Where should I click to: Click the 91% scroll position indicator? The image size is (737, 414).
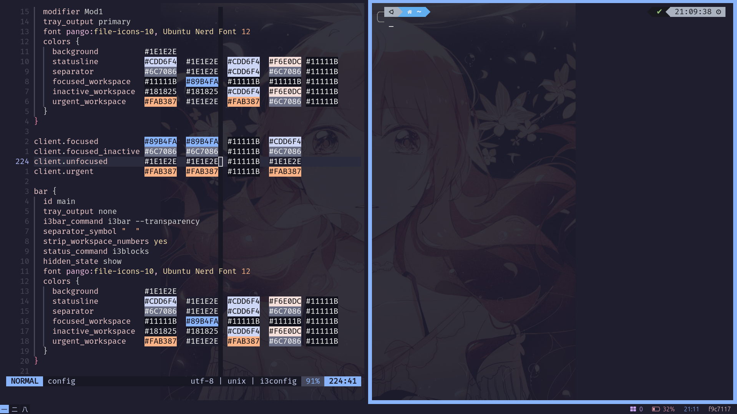pos(313,381)
